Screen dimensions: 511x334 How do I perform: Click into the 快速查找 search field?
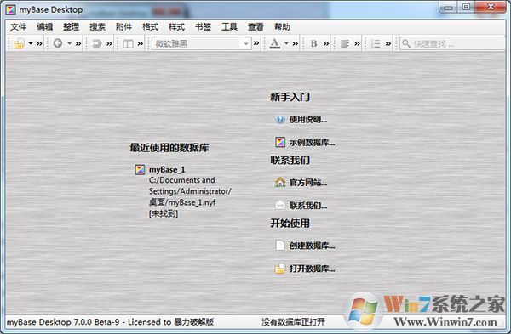[453, 43]
